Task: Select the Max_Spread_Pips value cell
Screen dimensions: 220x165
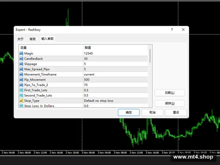Action: 115,69
